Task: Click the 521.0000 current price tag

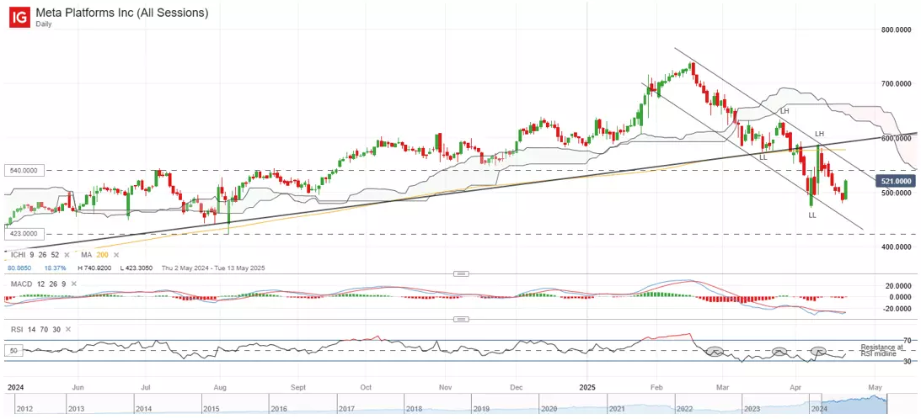Action: (896, 182)
